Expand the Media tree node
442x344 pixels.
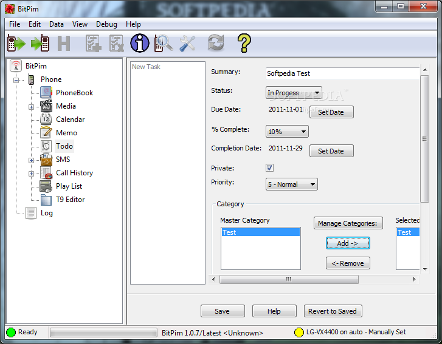tap(31, 107)
